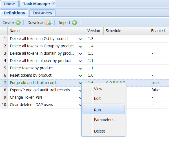
Task: Select Run from the context menu
Action: coord(103,110)
